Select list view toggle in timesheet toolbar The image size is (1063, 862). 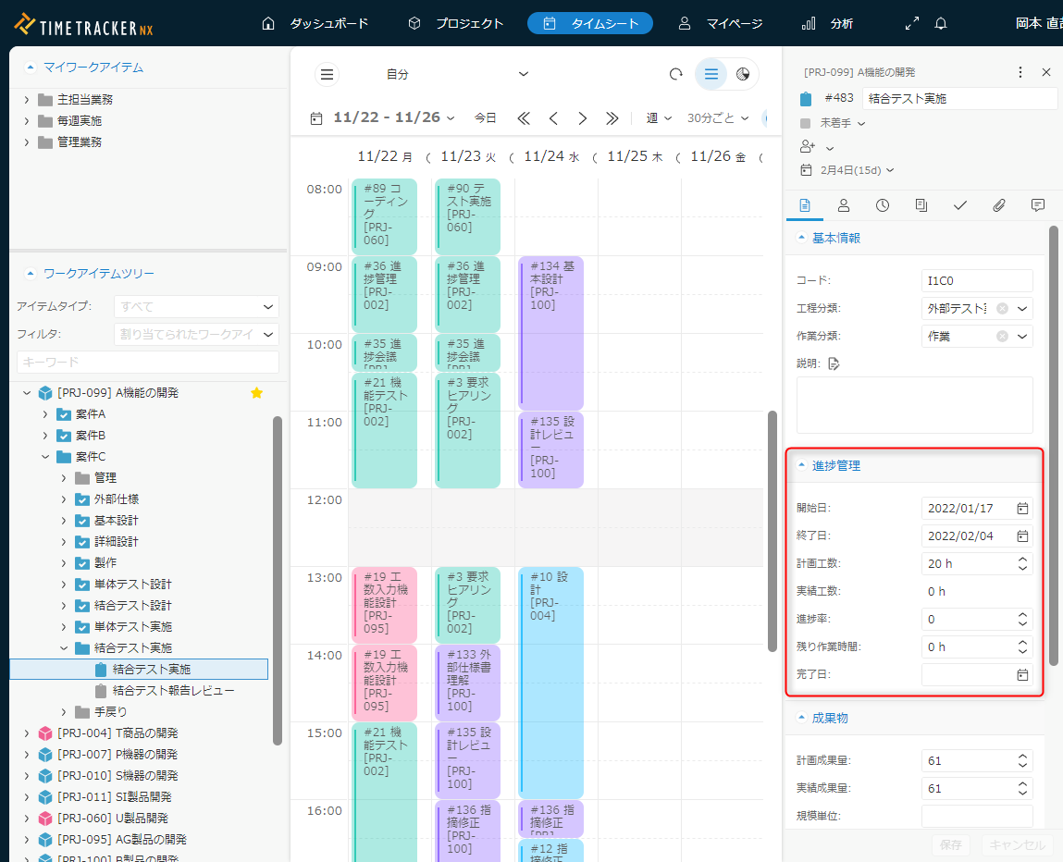click(711, 74)
